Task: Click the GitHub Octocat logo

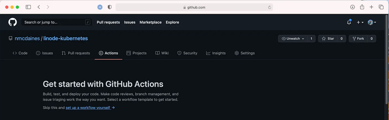Action: click(x=13, y=22)
